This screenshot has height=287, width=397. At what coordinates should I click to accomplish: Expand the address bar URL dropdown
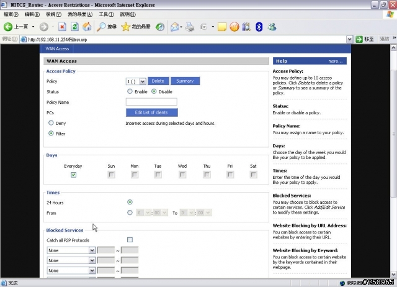pos(349,39)
